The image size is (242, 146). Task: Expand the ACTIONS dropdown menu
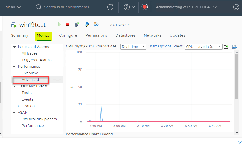[x=120, y=25]
